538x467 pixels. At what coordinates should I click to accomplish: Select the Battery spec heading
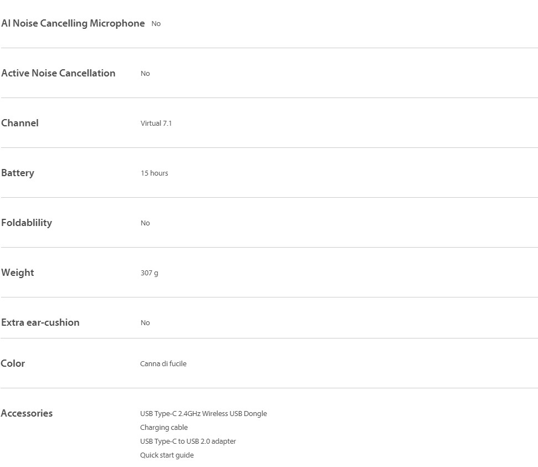pyautogui.click(x=18, y=173)
